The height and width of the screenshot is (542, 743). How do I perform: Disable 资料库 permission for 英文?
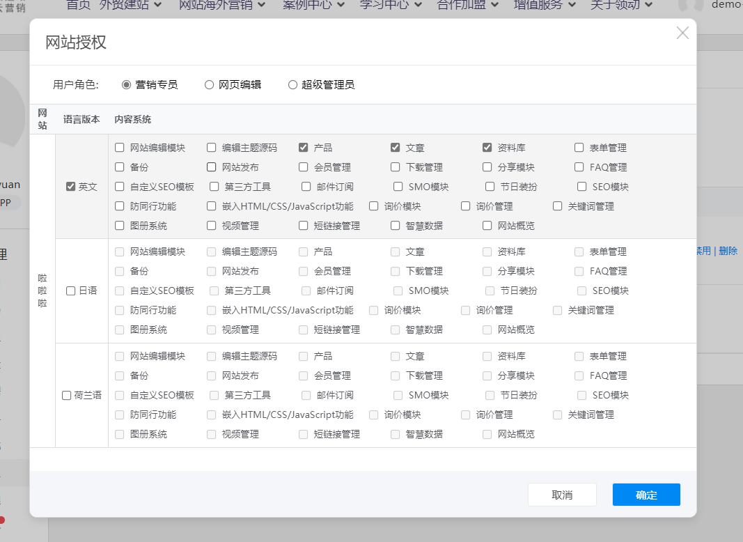[x=487, y=148]
